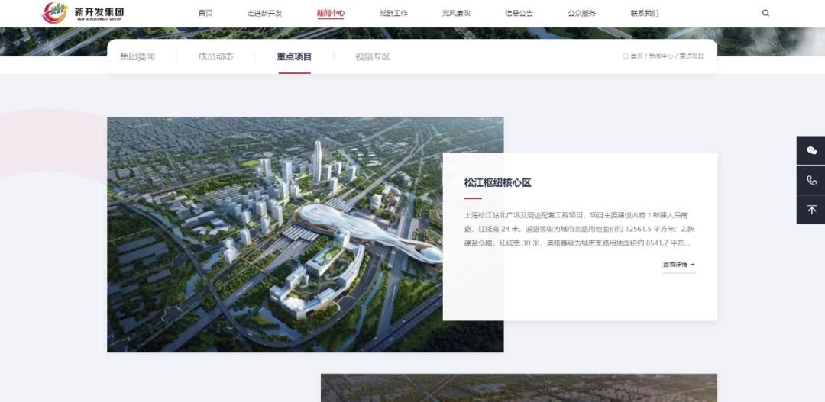Click the 查看详情 link

pyautogui.click(x=678, y=265)
